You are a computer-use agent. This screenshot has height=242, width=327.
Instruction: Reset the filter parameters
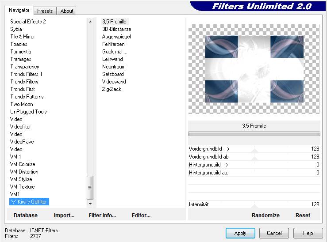coord(303,216)
